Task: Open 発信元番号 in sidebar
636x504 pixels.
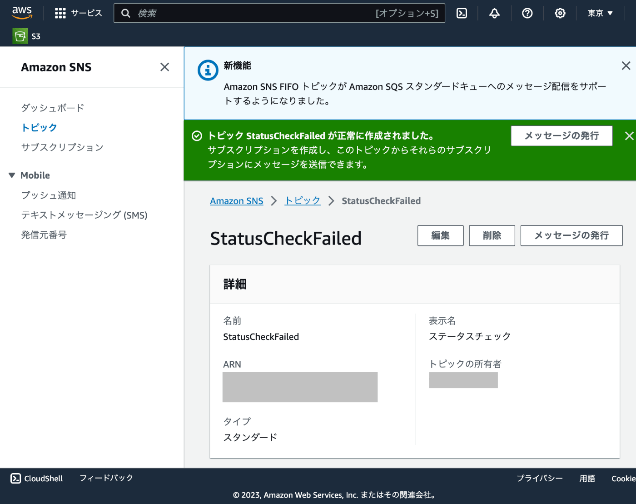Action: click(44, 235)
